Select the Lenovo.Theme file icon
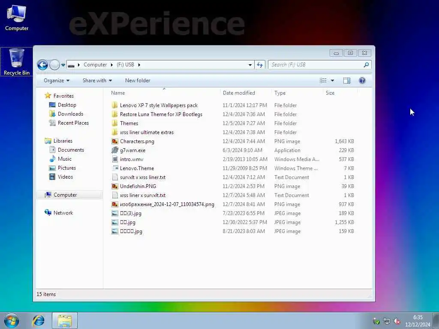Screen dimensions: 439x329 tap(114, 168)
